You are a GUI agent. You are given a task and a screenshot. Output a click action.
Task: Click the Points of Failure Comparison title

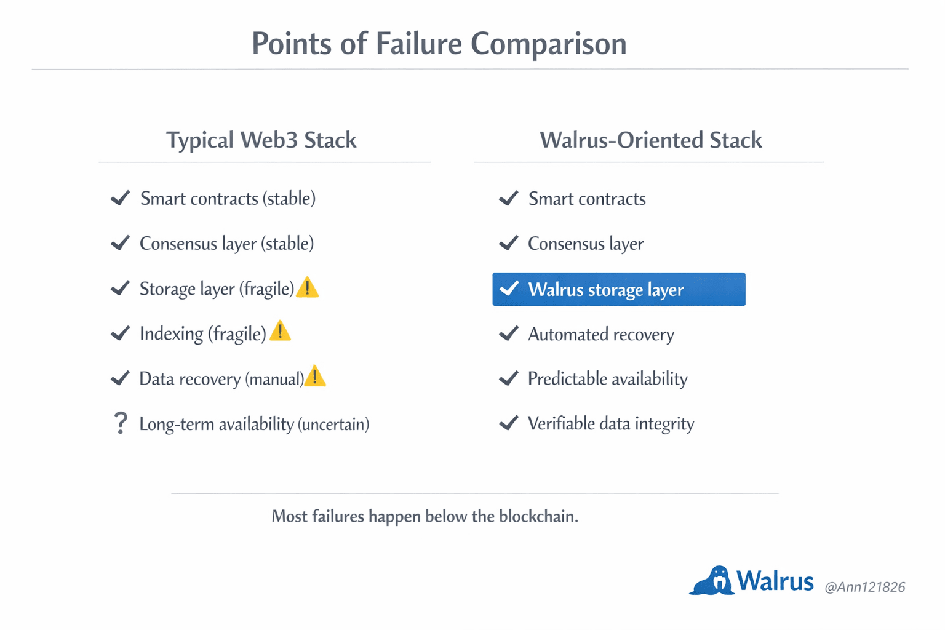point(439,44)
